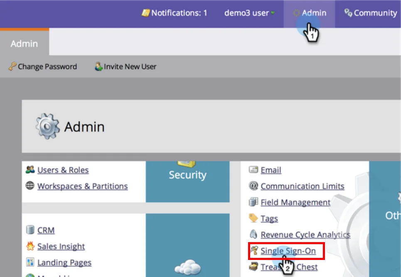401x277 pixels.
Task: Open the Single Sign-On link
Action: [x=288, y=250]
